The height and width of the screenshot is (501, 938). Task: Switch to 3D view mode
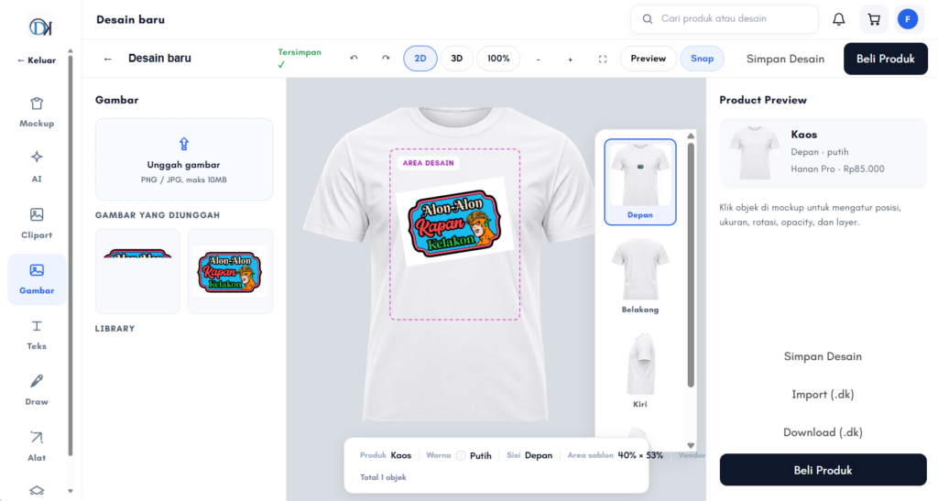pos(456,59)
